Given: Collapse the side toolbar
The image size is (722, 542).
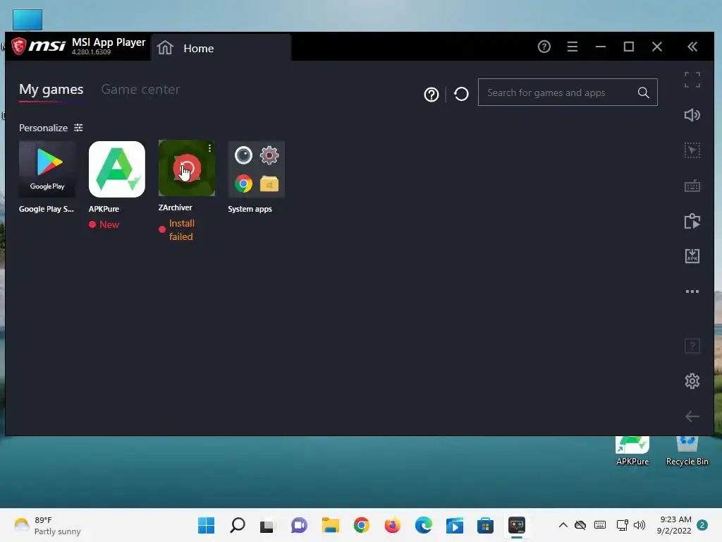Looking at the screenshot, I should [x=692, y=47].
